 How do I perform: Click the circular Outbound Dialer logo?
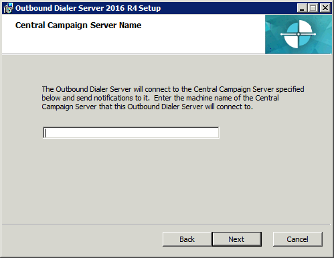[298, 34]
